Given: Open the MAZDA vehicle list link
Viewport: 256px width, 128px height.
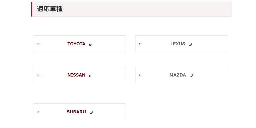Looking at the screenshot, I should [x=178, y=75].
